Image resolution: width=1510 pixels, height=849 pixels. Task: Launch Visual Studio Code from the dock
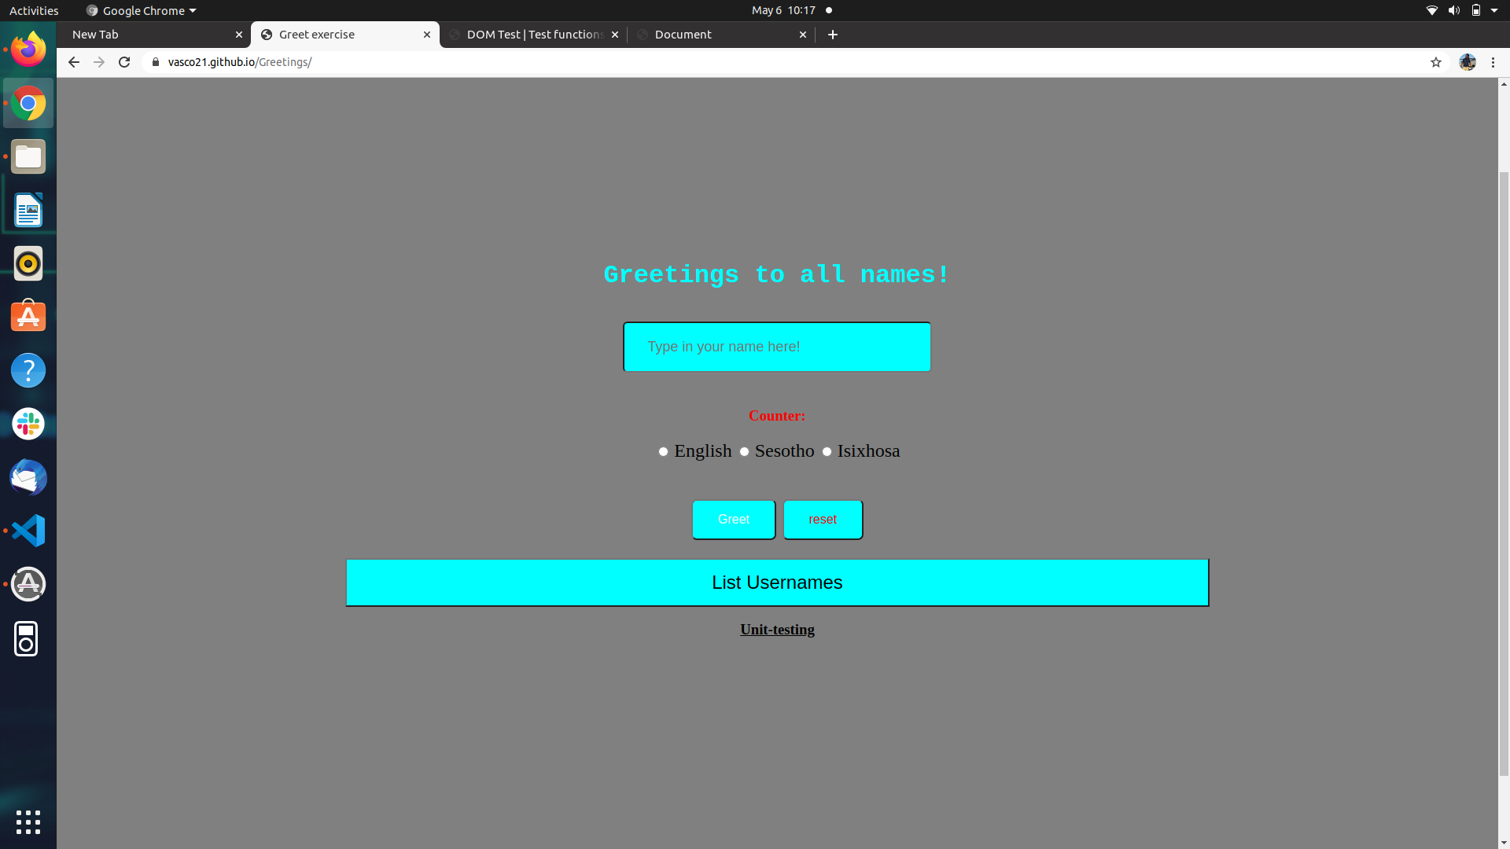[28, 531]
